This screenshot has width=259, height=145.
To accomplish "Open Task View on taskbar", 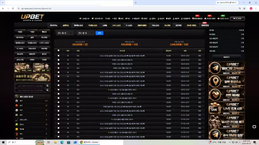I will [48, 142].
